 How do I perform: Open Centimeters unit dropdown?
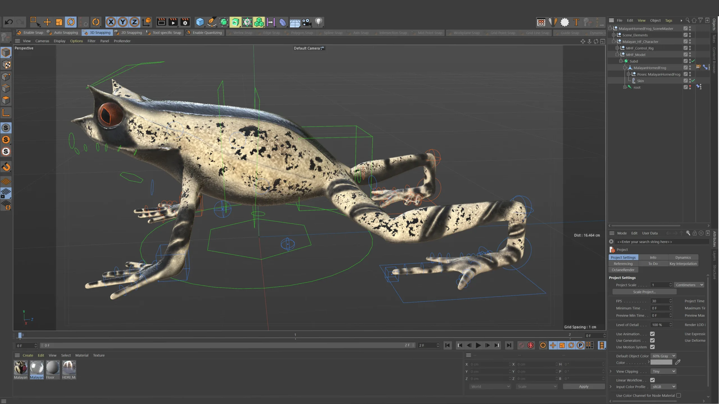coord(689,285)
